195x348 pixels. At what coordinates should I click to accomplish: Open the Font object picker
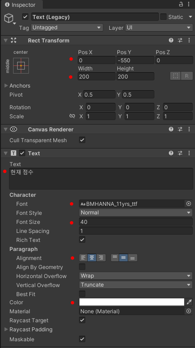pos(189,204)
